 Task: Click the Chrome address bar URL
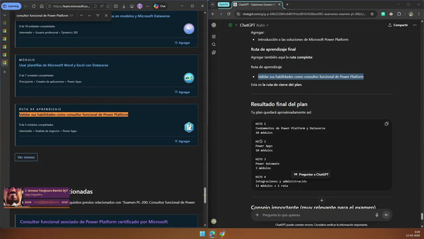click(x=304, y=14)
